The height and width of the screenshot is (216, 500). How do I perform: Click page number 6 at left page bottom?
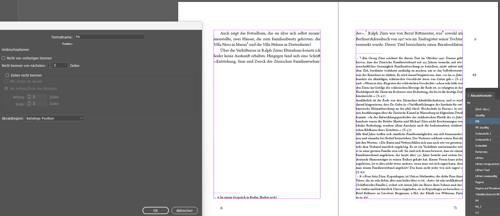point(221,208)
